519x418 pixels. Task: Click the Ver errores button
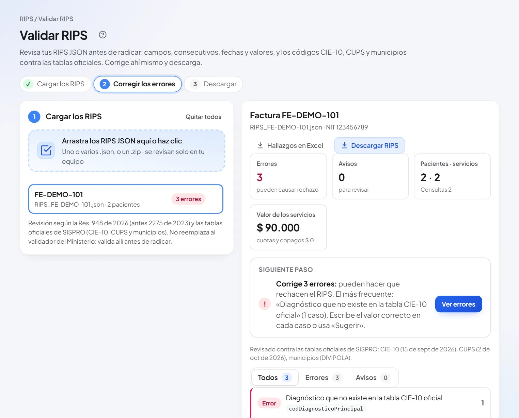point(458,304)
